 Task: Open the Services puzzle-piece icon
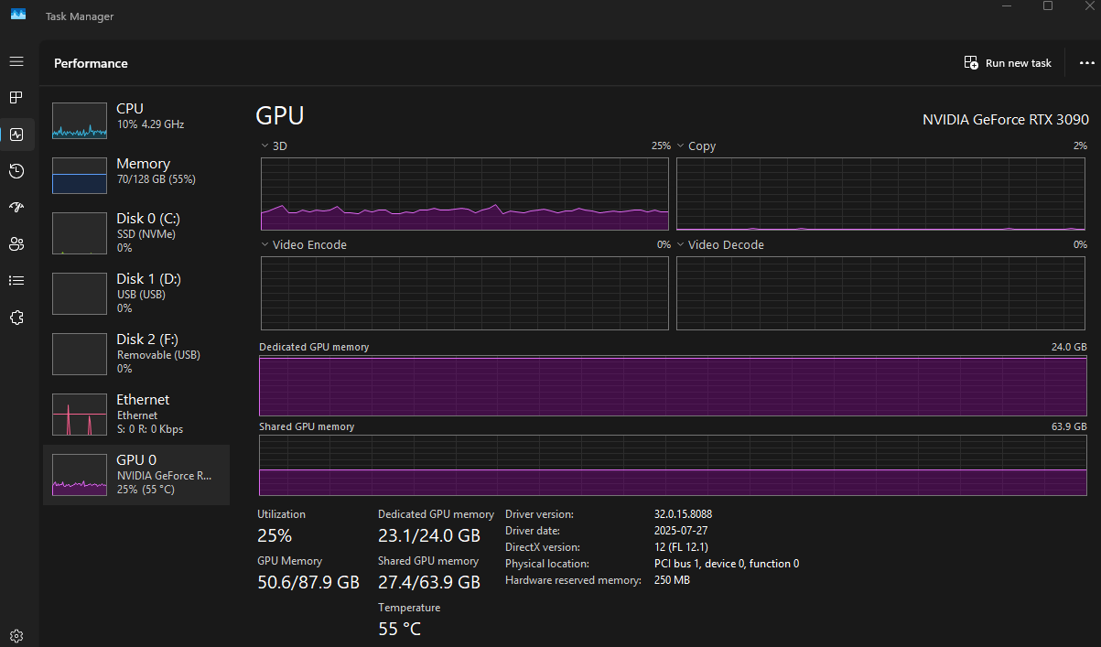click(x=16, y=318)
